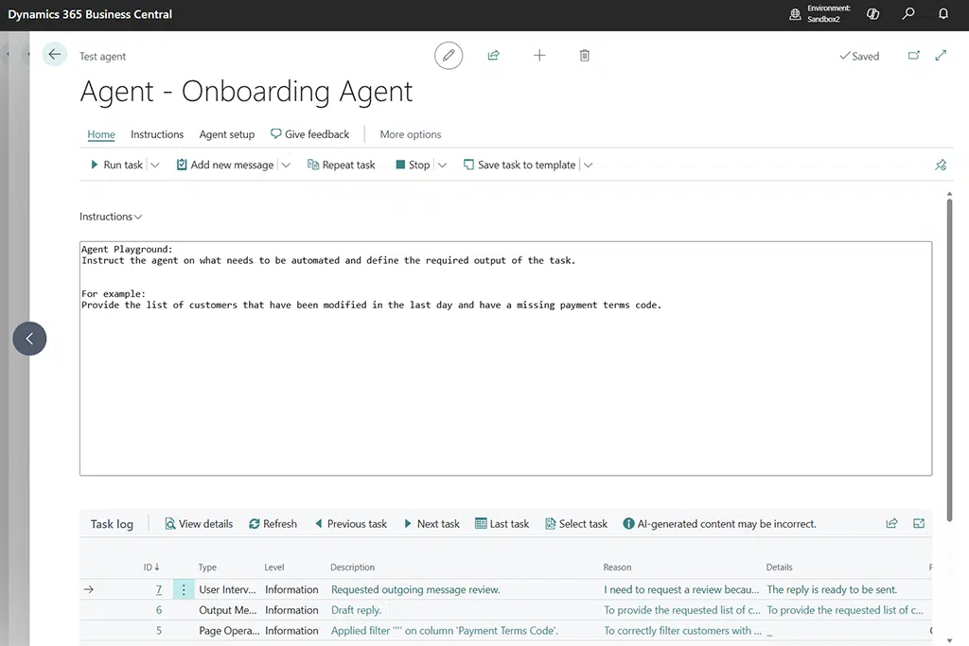Delete the agent using trash icon

coord(585,56)
